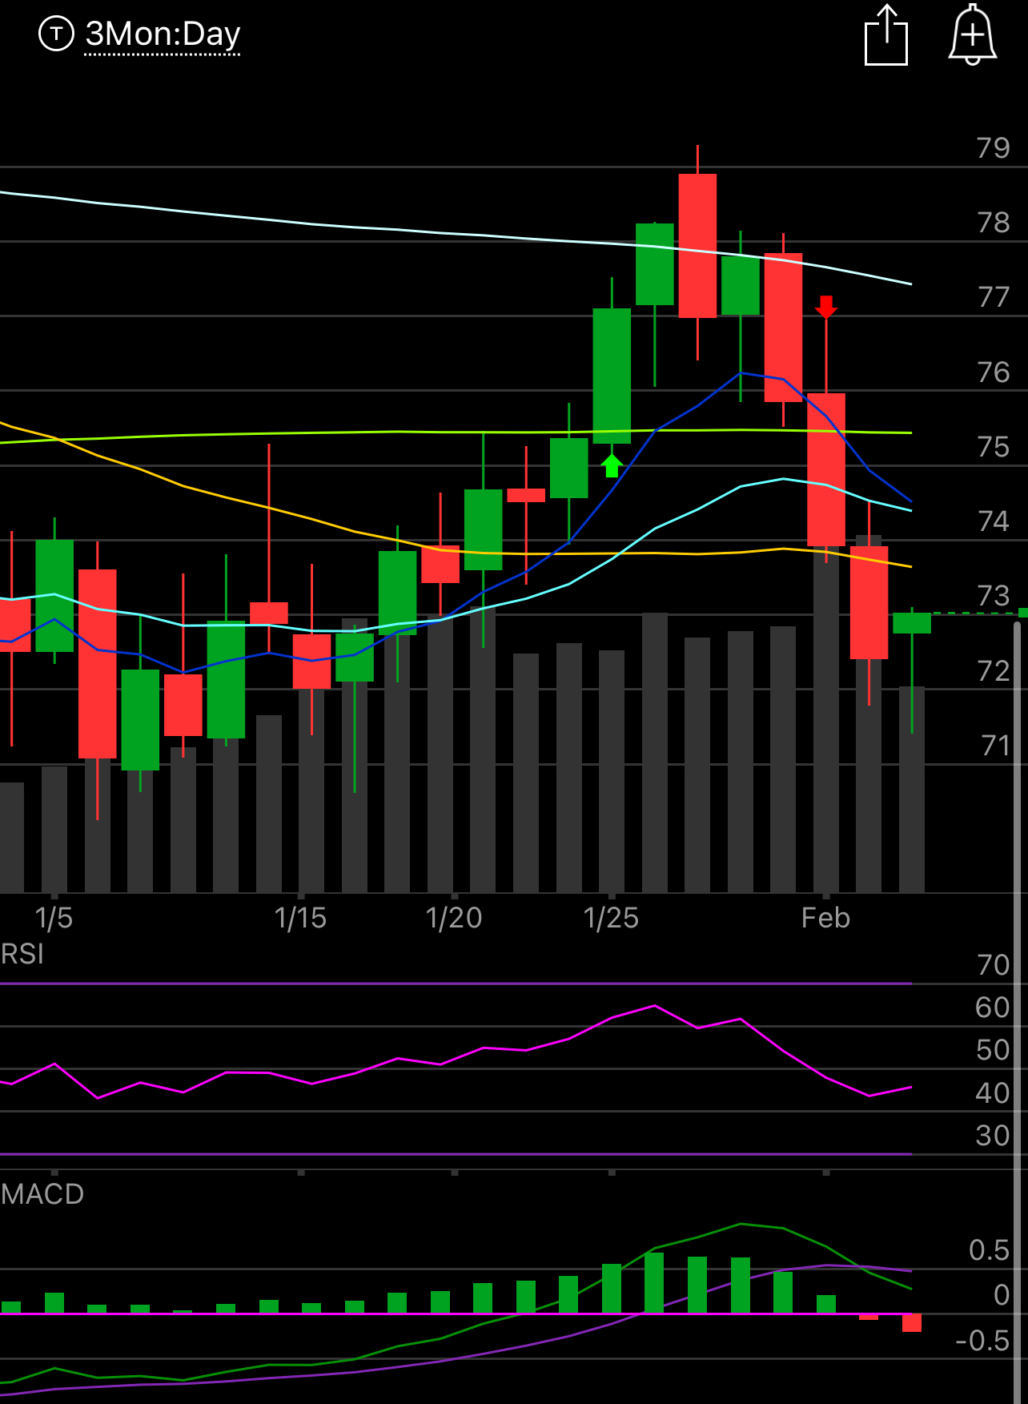Tap the MACD 0 scale label

tap(1002, 1295)
